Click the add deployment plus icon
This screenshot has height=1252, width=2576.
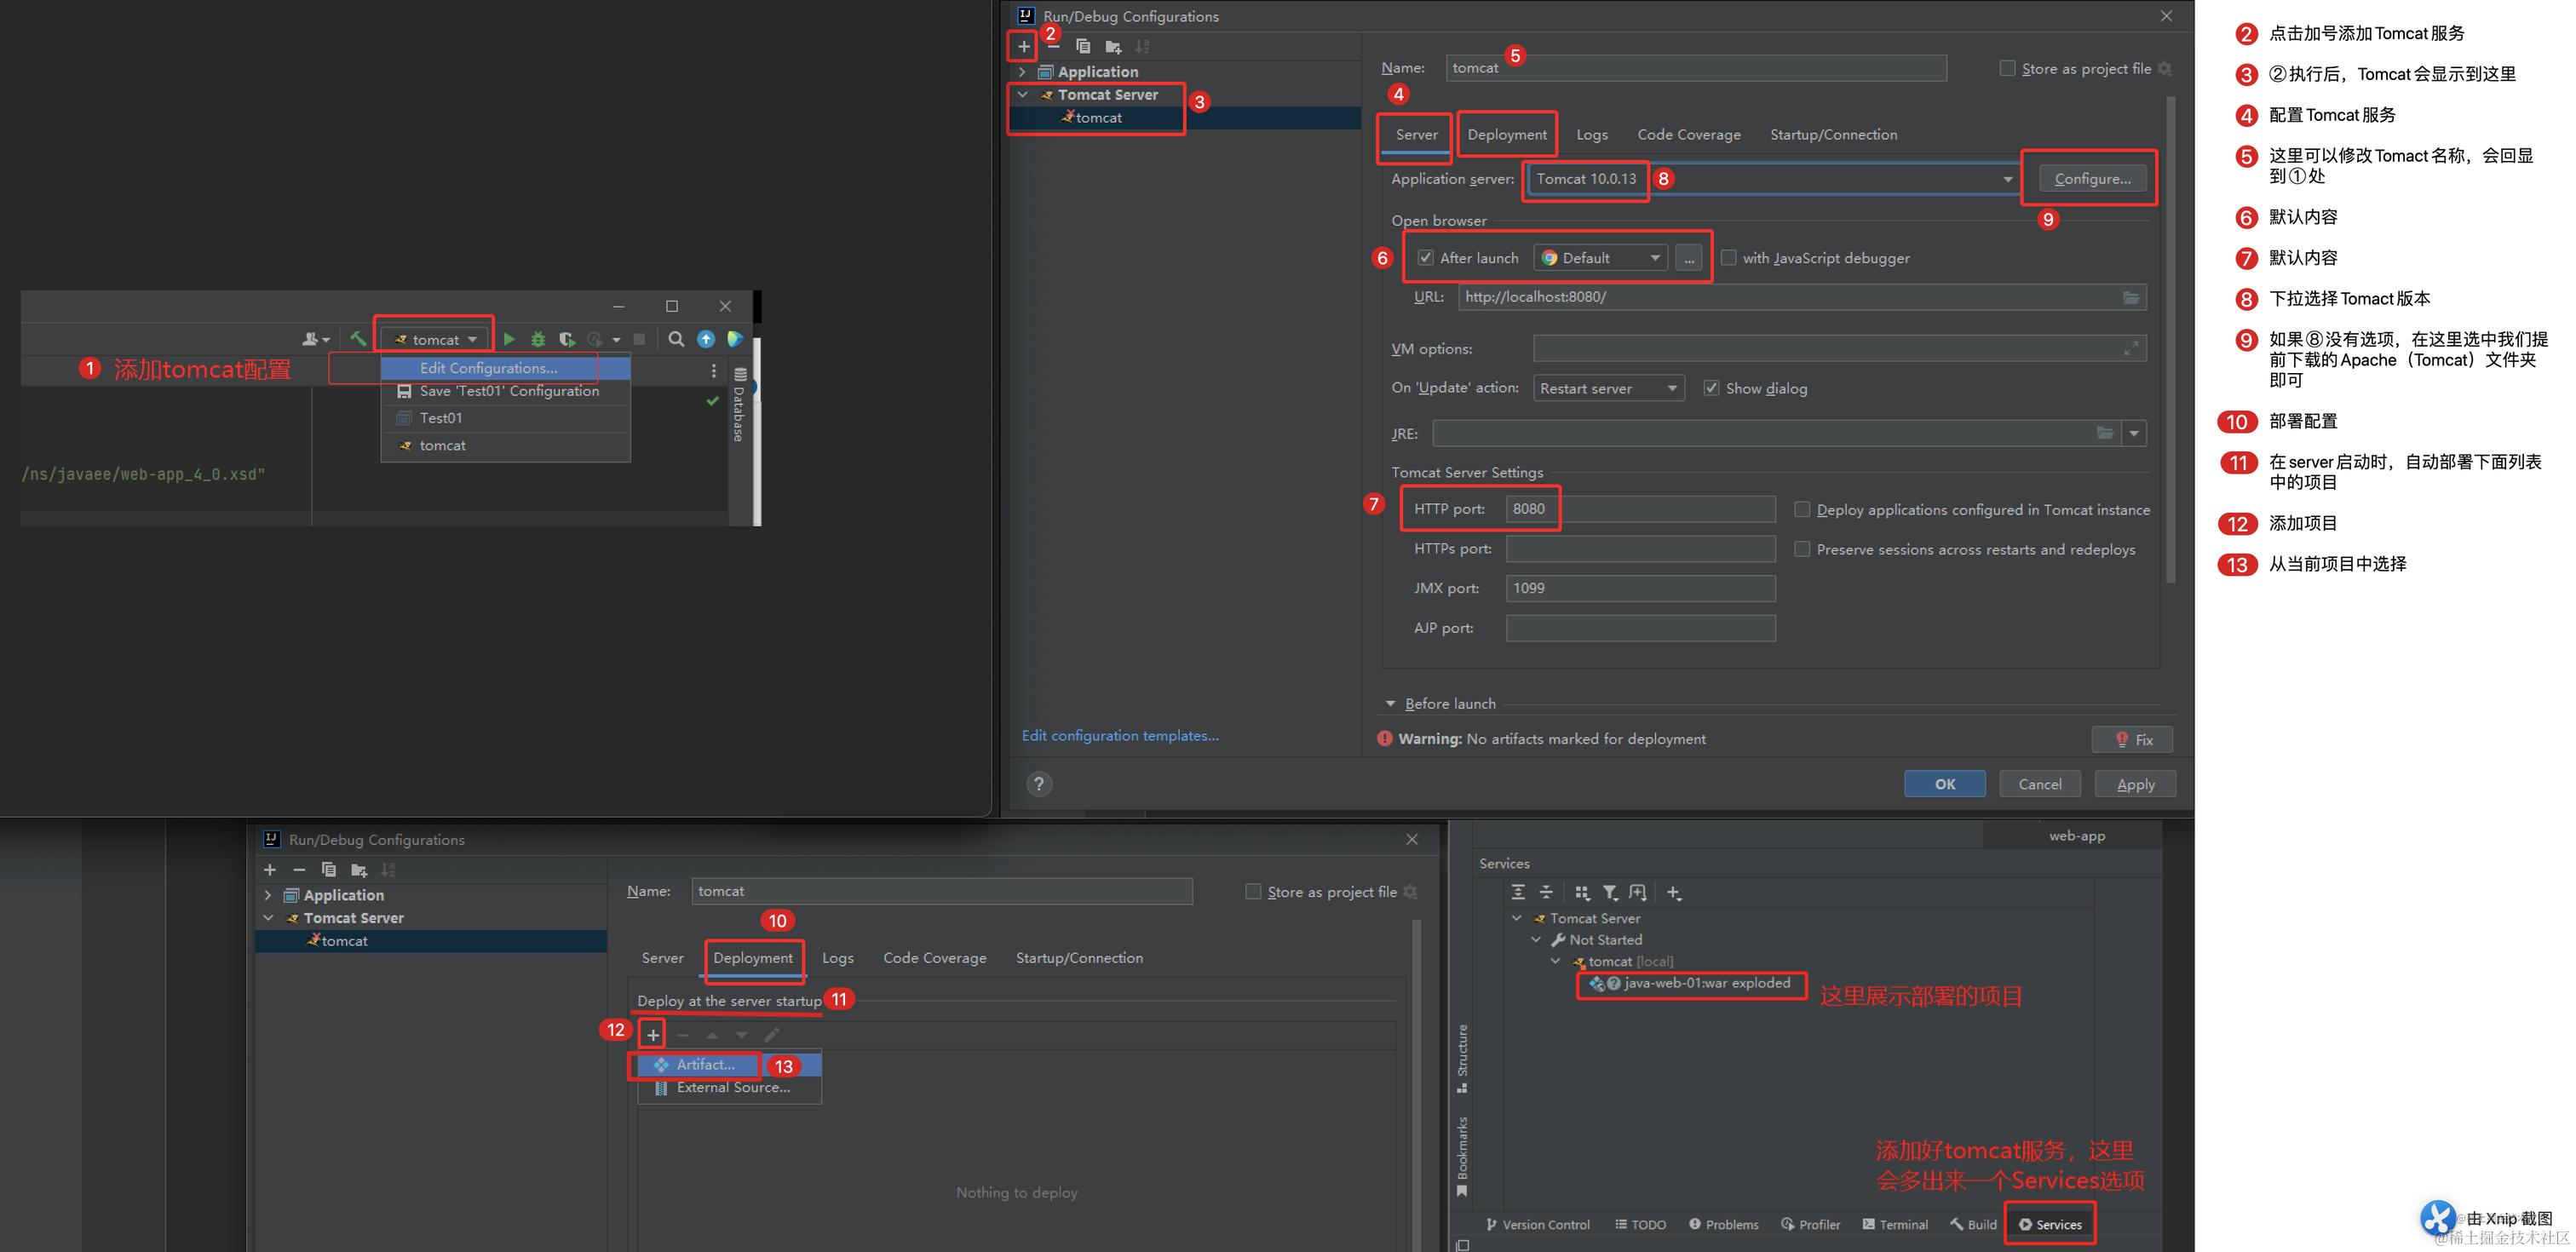pos(653,1034)
